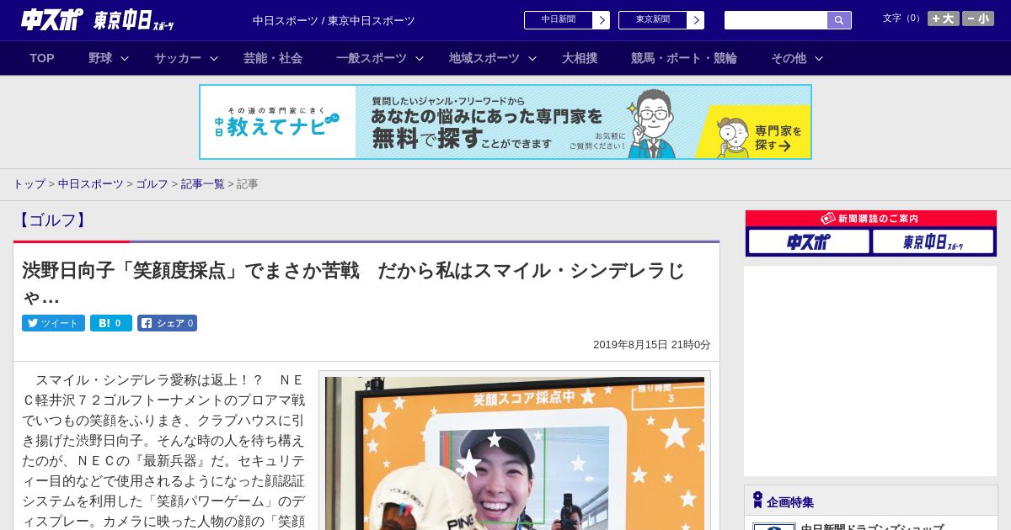The height and width of the screenshot is (530, 1011).
Task: Open 野球 navigation menu
Action: pyautogui.click(x=100, y=58)
